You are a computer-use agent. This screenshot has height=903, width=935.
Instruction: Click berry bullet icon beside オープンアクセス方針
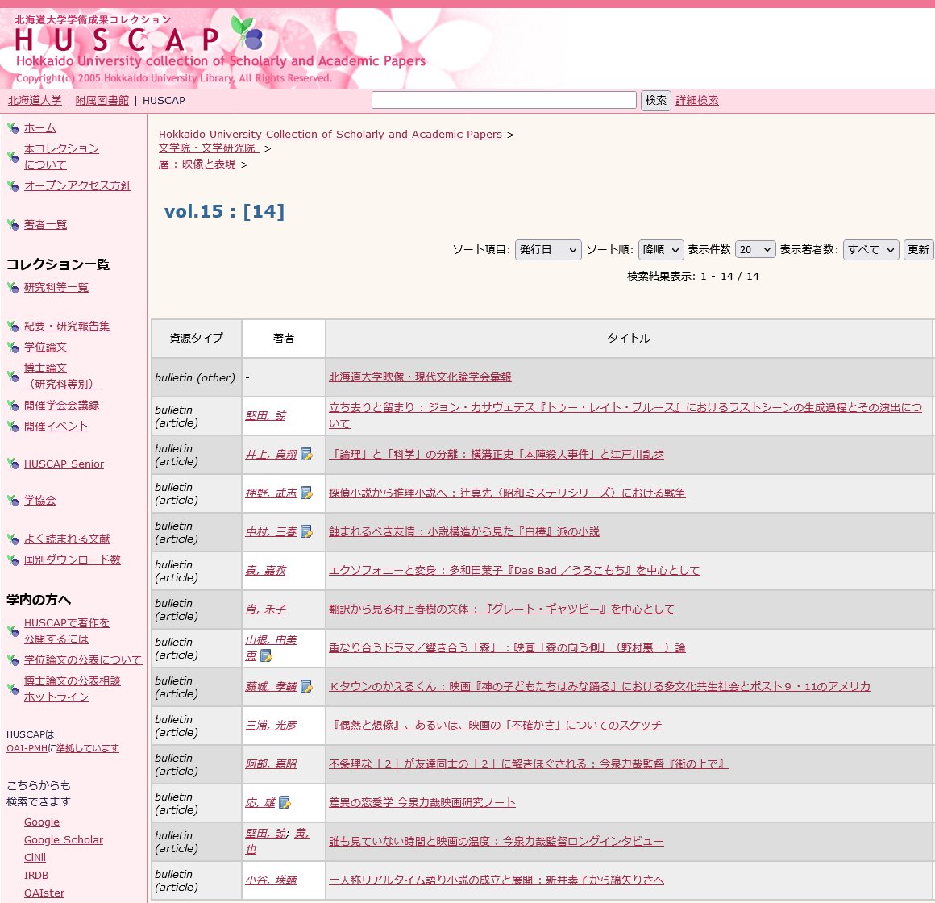coord(13,185)
